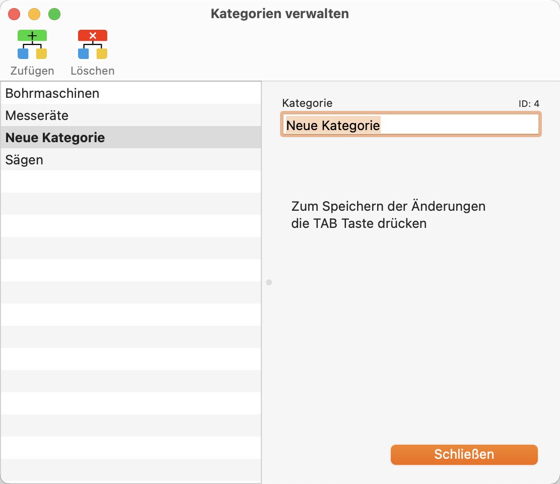The height and width of the screenshot is (484, 560).
Task: Close the window with the red button
Action: 14,14
